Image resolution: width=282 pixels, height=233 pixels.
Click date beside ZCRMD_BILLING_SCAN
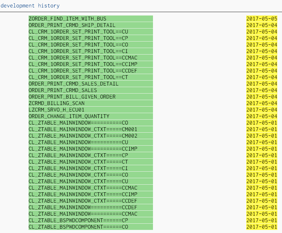point(262,103)
